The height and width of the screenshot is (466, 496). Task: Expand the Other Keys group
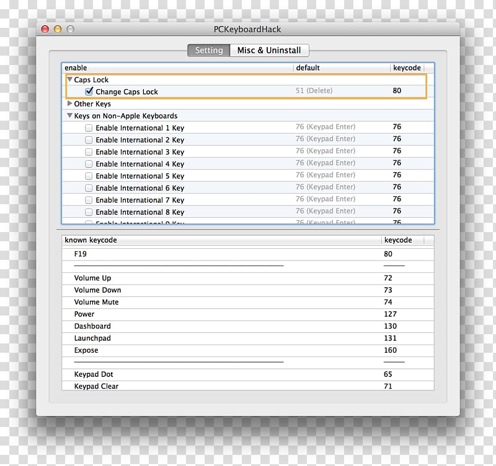tap(70, 103)
